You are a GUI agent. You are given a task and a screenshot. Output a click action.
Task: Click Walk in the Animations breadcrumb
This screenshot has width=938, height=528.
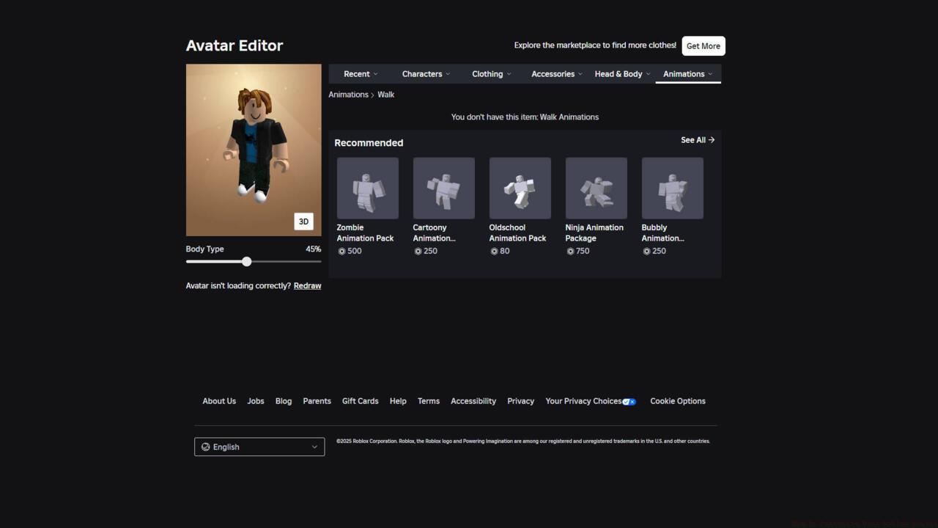click(x=386, y=94)
